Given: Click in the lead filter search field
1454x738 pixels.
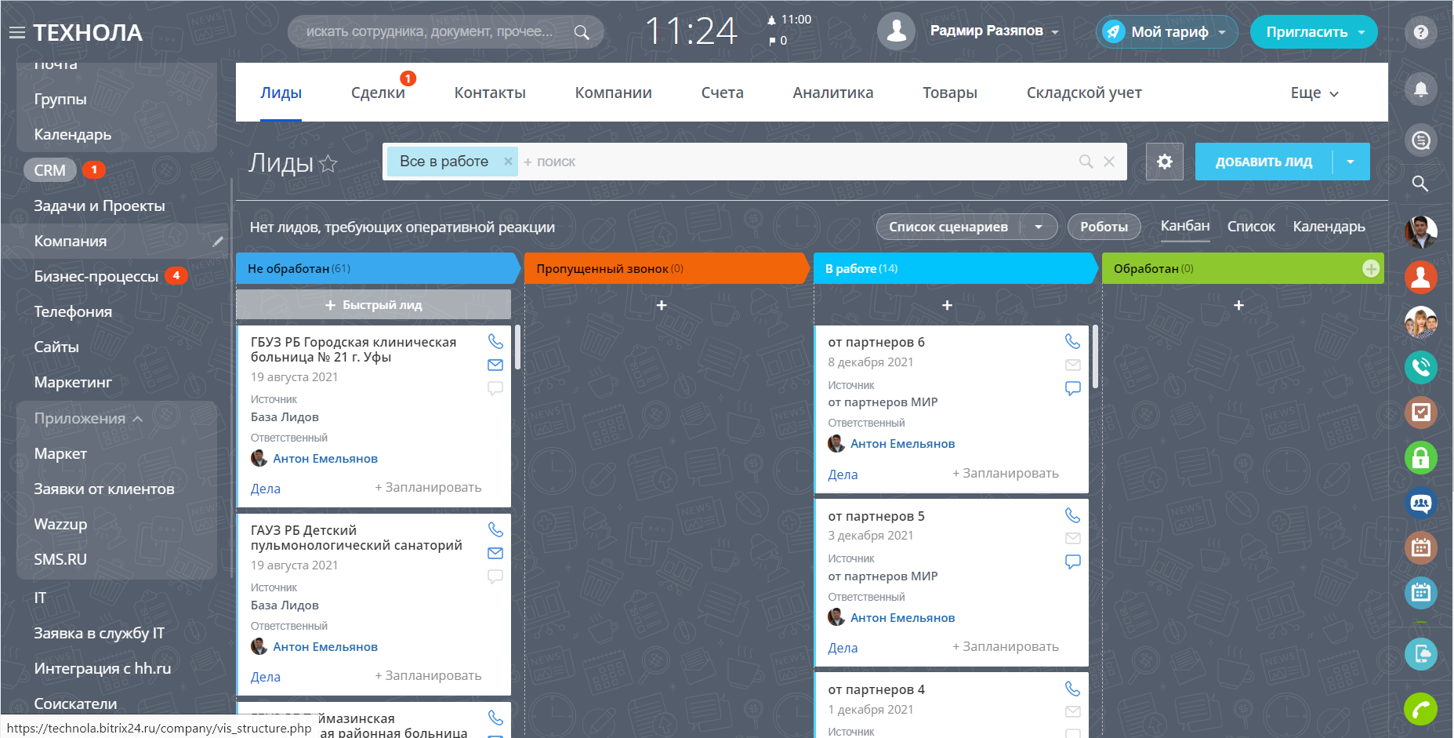Looking at the screenshot, I should [x=796, y=162].
